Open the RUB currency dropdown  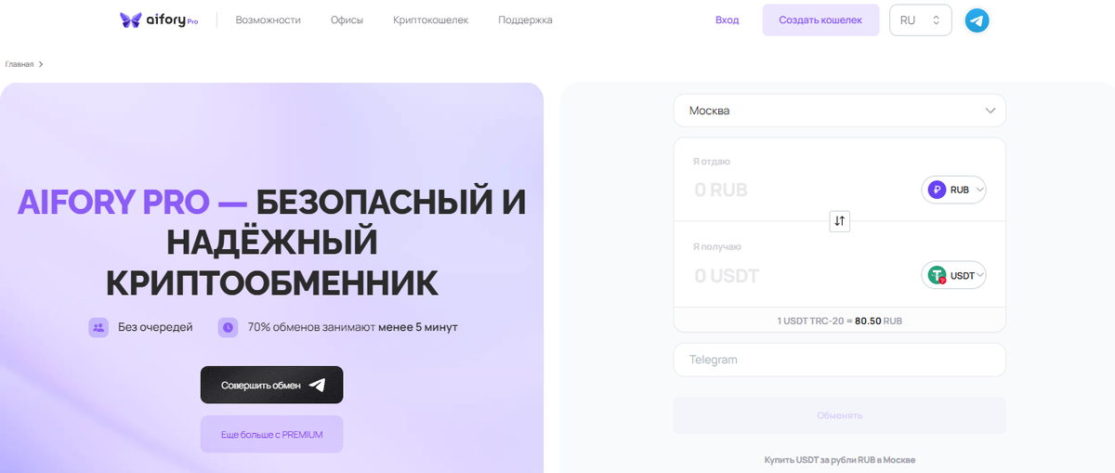953,190
